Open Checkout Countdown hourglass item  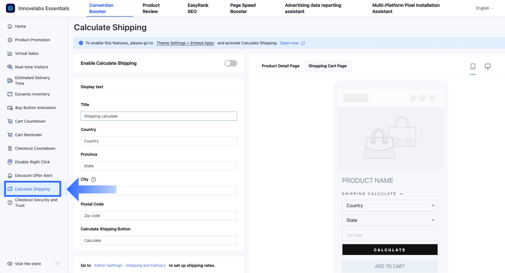35,149
